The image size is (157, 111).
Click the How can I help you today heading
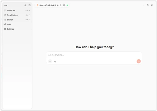coord(94,47)
